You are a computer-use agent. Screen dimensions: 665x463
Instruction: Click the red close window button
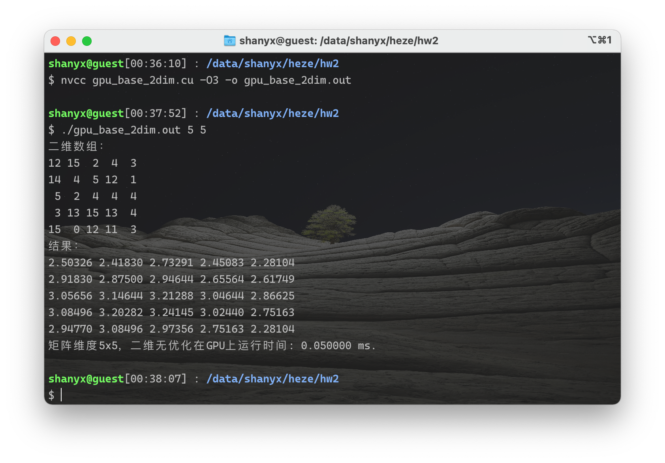[x=55, y=41]
